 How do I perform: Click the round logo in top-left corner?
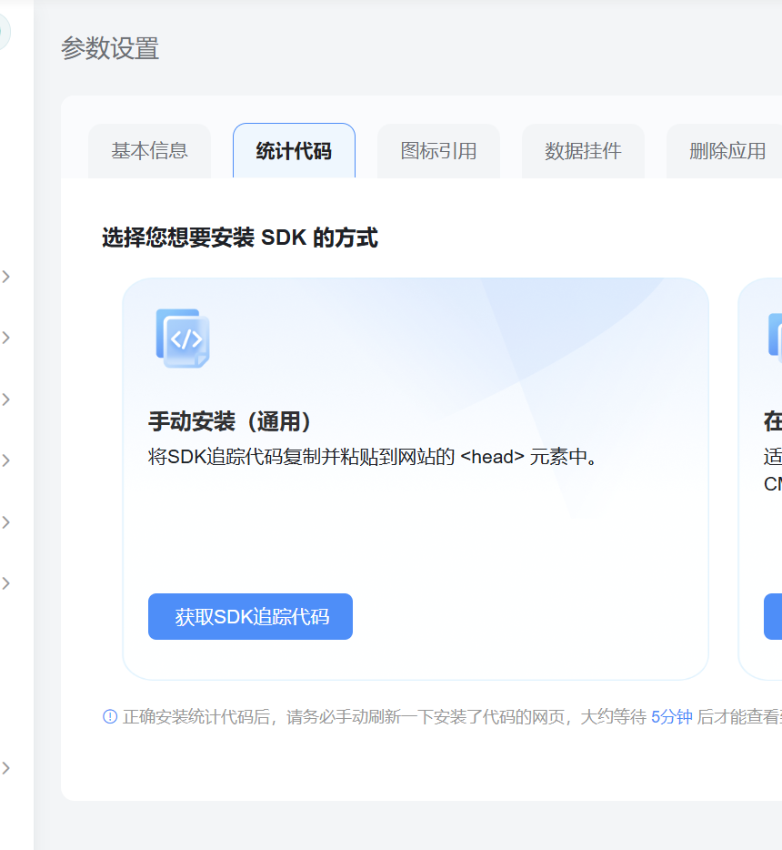pyautogui.click(x=3, y=32)
